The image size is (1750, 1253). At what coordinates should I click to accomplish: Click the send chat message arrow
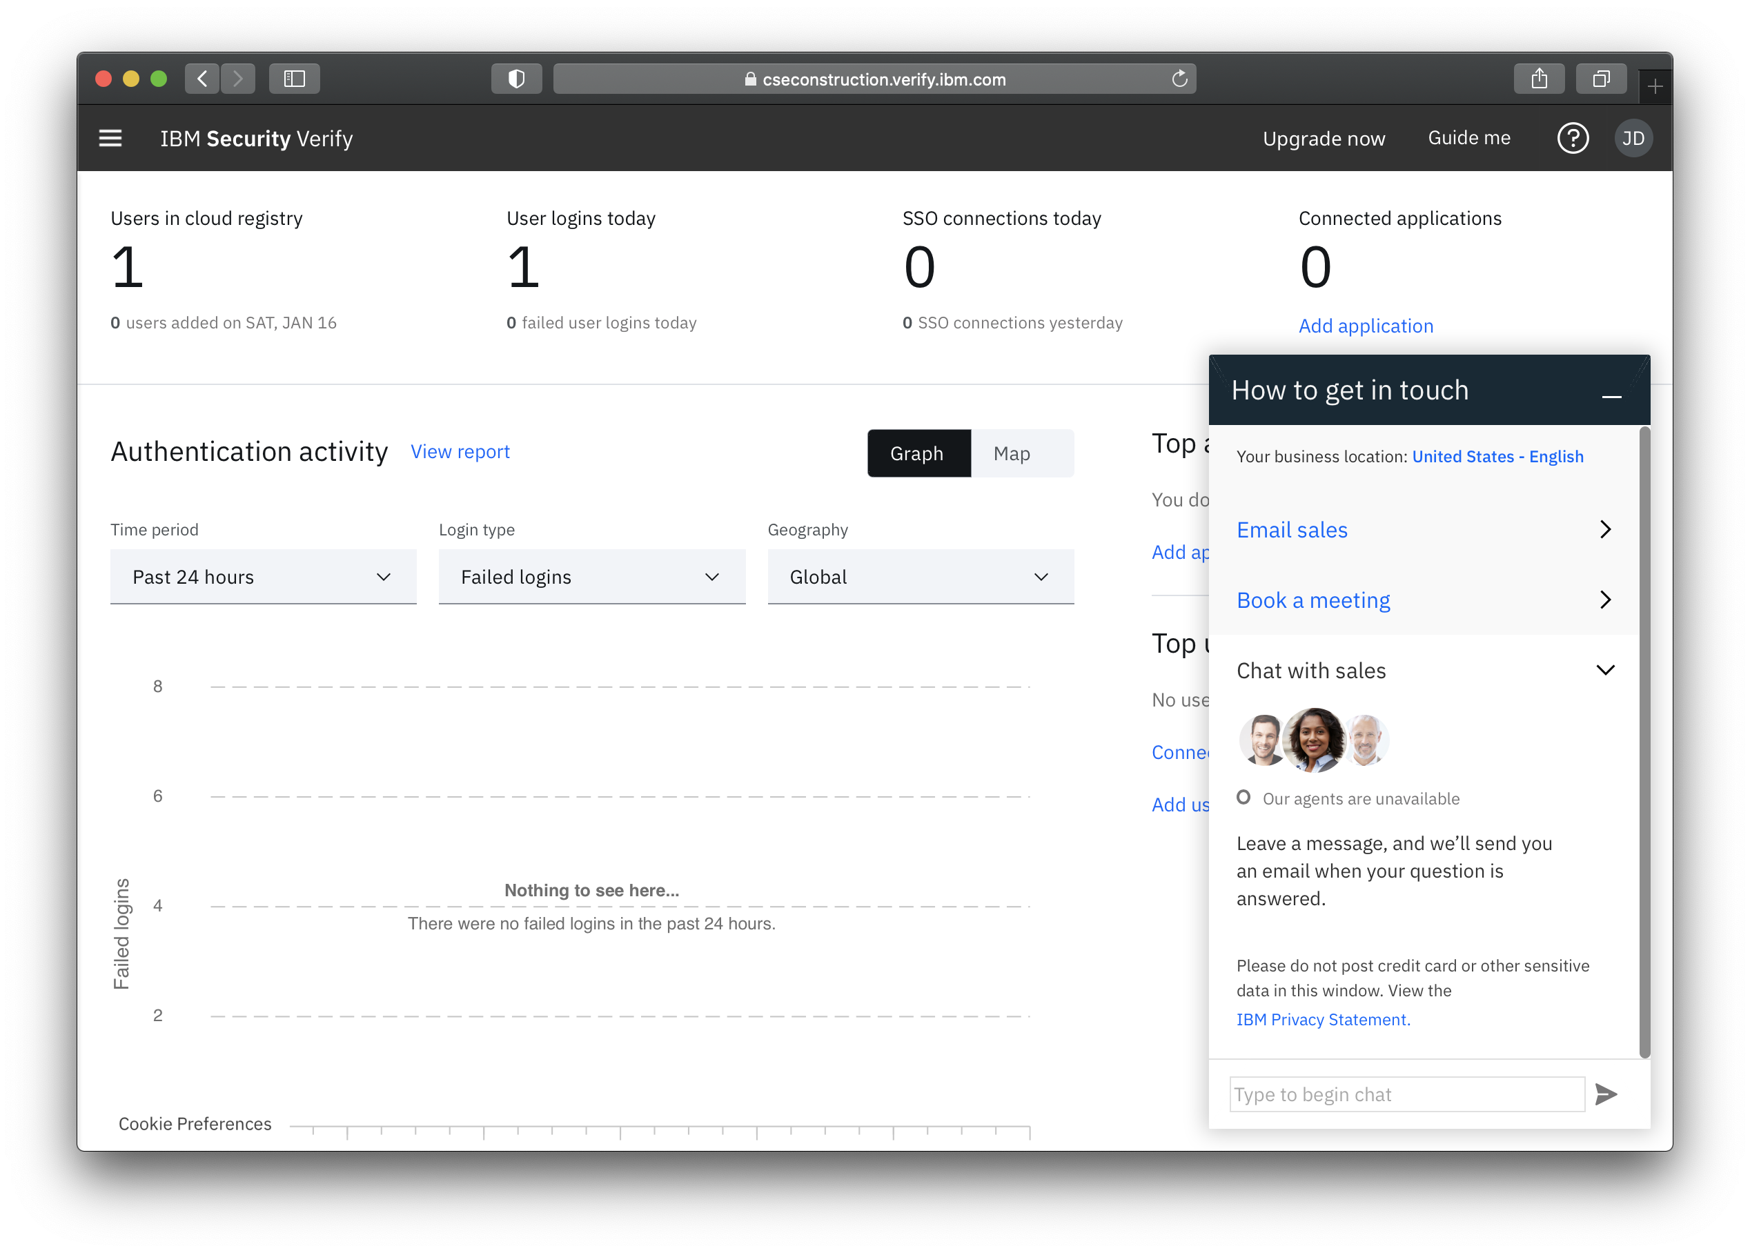[x=1606, y=1094]
